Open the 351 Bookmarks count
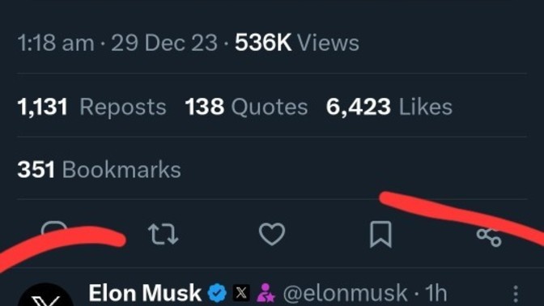This screenshot has height=306, width=544. pos(100,170)
